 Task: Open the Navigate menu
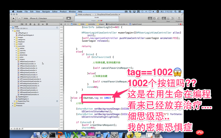tap(46, 12)
